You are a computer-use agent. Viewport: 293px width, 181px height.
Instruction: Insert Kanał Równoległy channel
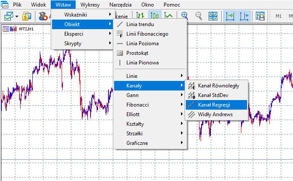pyautogui.click(x=216, y=86)
